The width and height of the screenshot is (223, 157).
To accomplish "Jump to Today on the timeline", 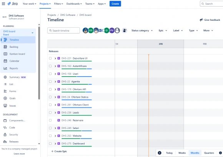I will pos(169,153).
